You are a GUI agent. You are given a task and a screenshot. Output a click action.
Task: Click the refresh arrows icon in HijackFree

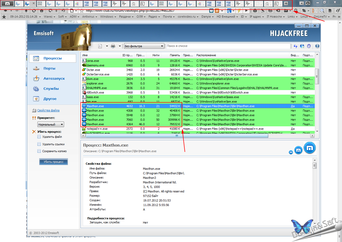(296, 46)
